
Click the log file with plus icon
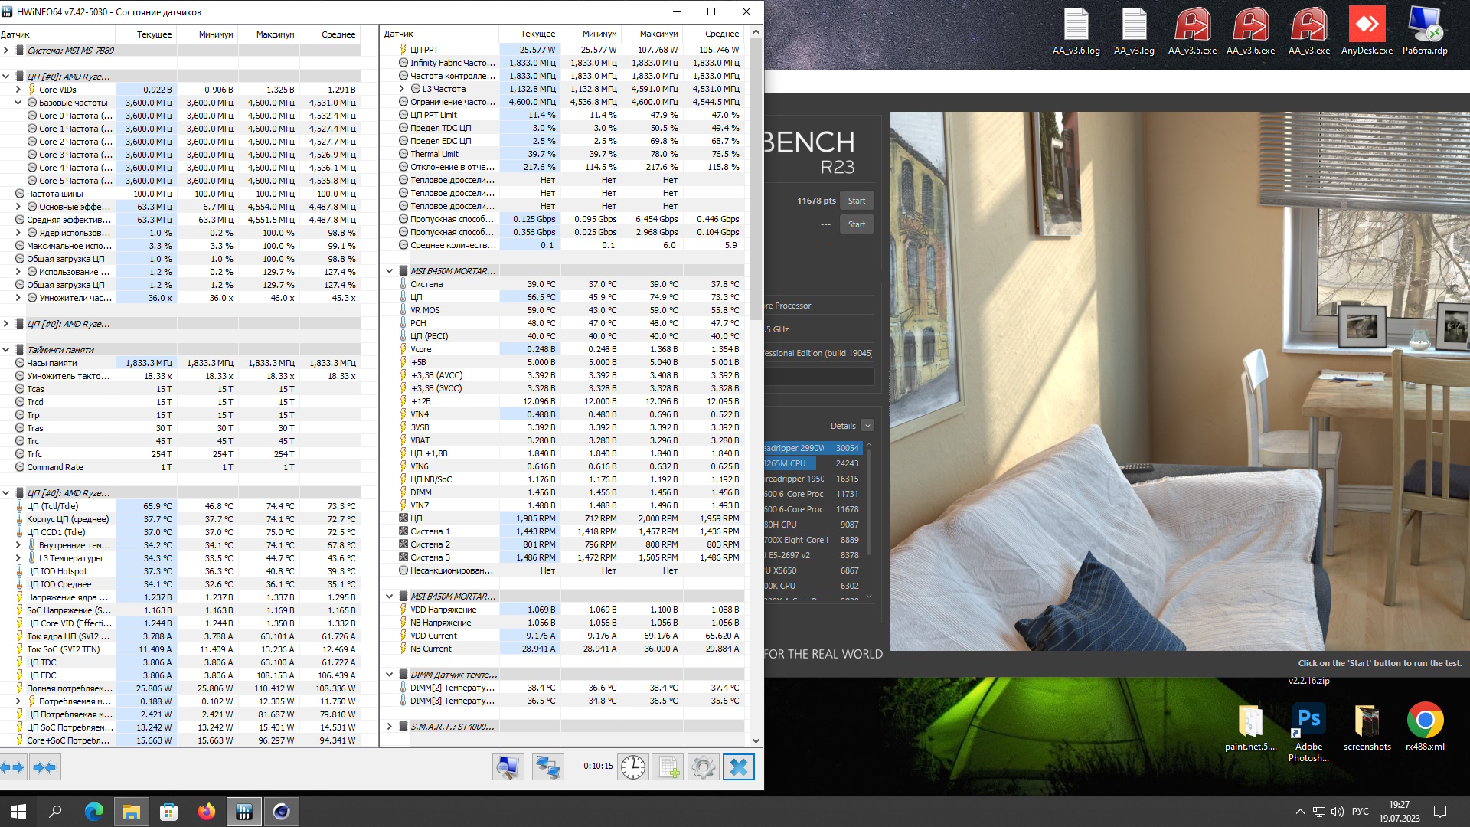[668, 767]
